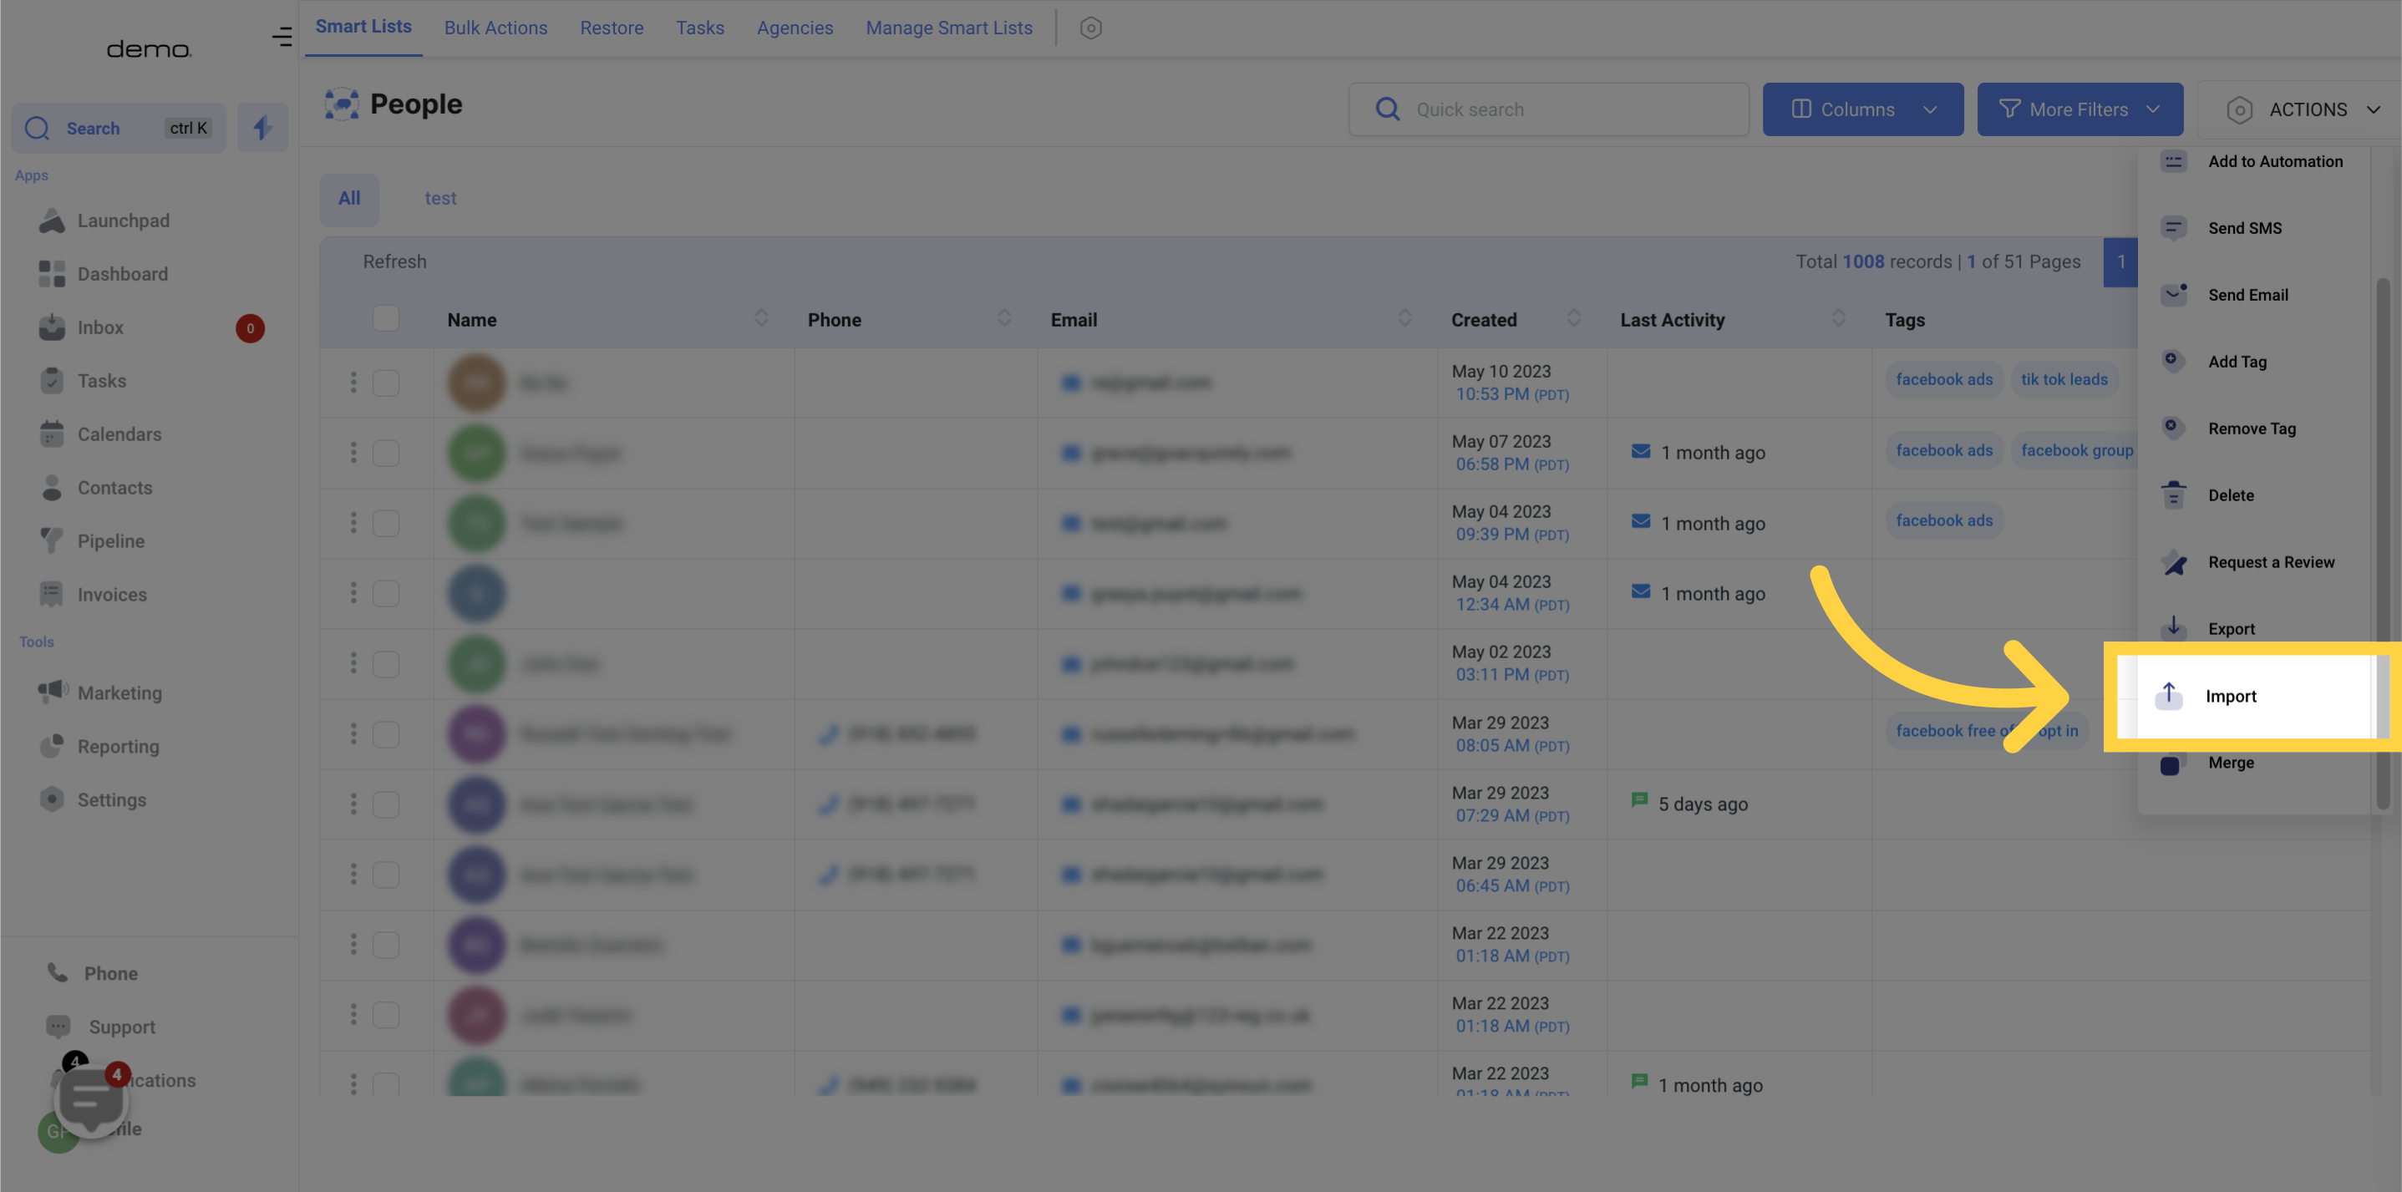Switch to the Bulk Actions tab
Image resolution: width=2402 pixels, height=1192 pixels.
pyautogui.click(x=496, y=28)
